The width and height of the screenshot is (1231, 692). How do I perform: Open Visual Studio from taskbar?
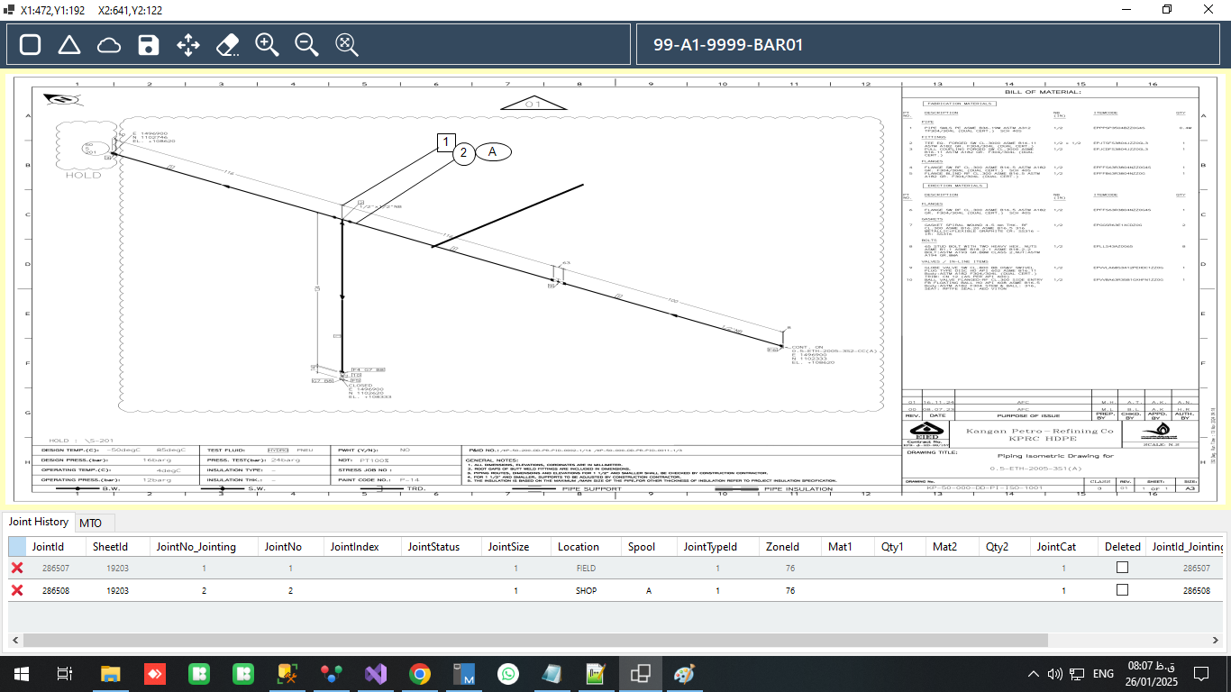375,673
